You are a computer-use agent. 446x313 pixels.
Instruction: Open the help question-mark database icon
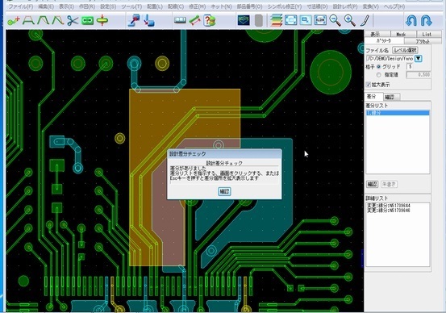pos(210,20)
